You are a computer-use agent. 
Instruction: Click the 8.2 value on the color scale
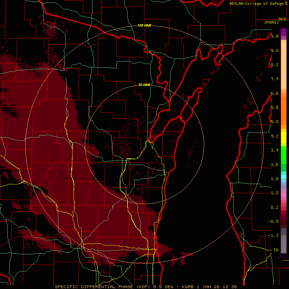(x=275, y=65)
